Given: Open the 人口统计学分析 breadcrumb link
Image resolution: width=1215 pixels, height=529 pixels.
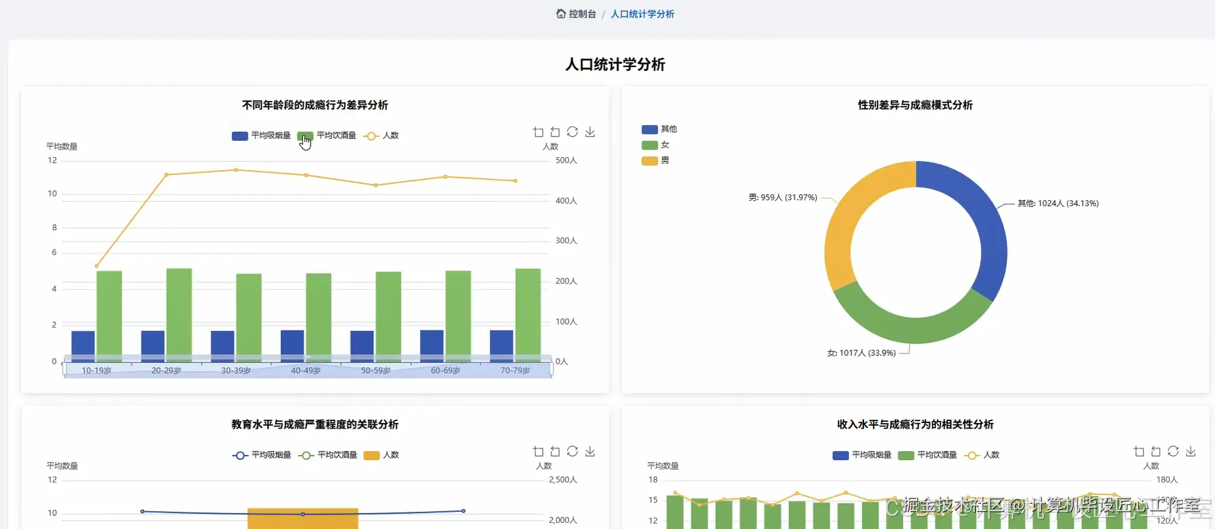Looking at the screenshot, I should point(642,14).
